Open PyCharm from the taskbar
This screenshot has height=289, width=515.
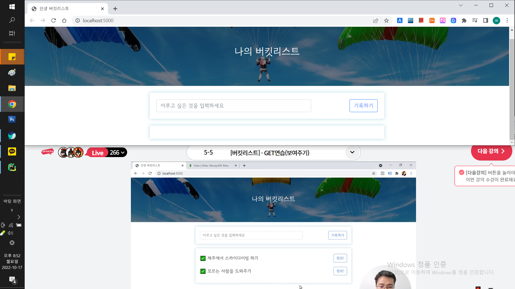click(x=12, y=167)
